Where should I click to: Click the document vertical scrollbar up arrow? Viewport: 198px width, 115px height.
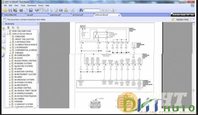pos(194,24)
